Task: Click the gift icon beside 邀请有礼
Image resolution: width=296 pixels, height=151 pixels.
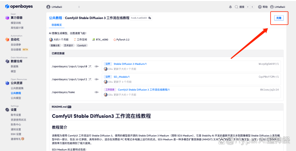Action: [x=23, y=139]
